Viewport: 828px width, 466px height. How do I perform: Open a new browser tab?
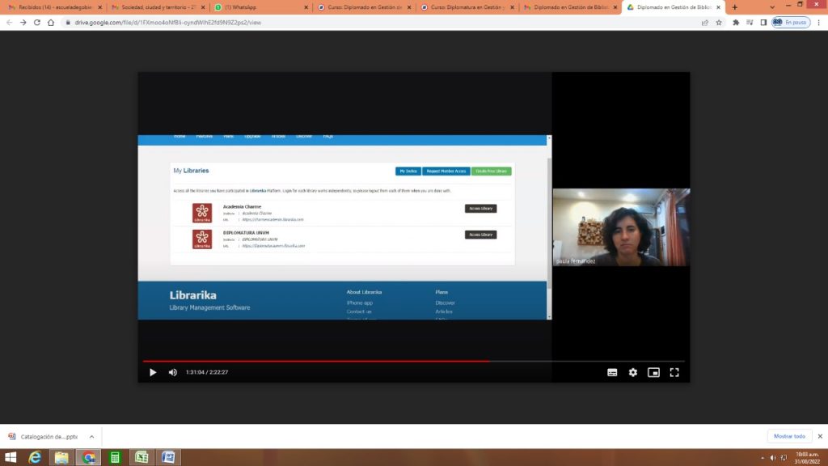pos(734,7)
